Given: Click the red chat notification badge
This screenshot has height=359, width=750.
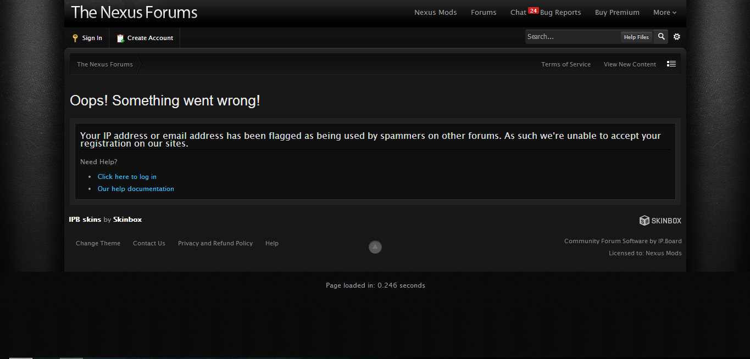Looking at the screenshot, I should (533, 10).
